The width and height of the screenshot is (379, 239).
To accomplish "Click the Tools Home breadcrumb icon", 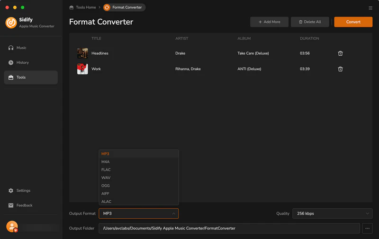I will tap(72, 8).
